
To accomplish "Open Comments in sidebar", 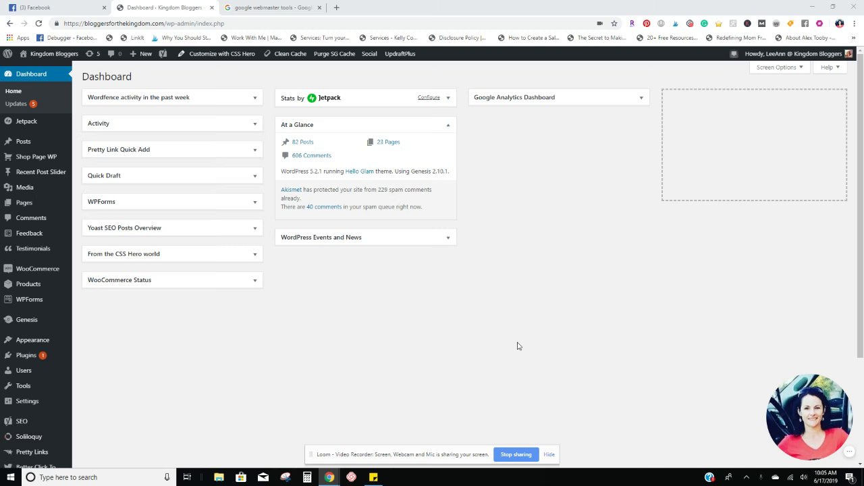I will point(36,217).
